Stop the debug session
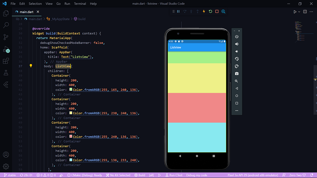Screen dimensions: 317x178 click(x=217, y=11)
